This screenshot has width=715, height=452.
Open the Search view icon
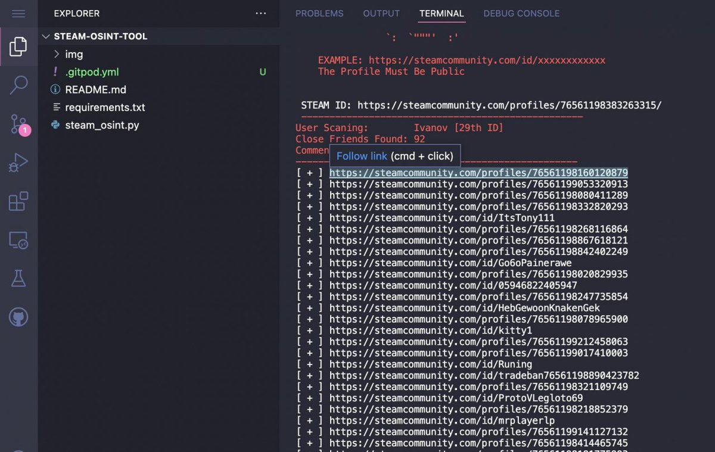[x=18, y=85]
